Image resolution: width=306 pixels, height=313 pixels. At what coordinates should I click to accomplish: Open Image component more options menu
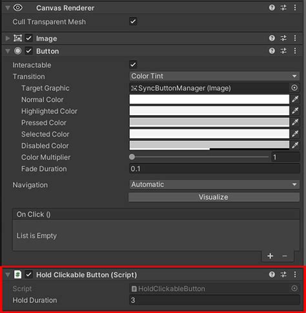point(295,38)
